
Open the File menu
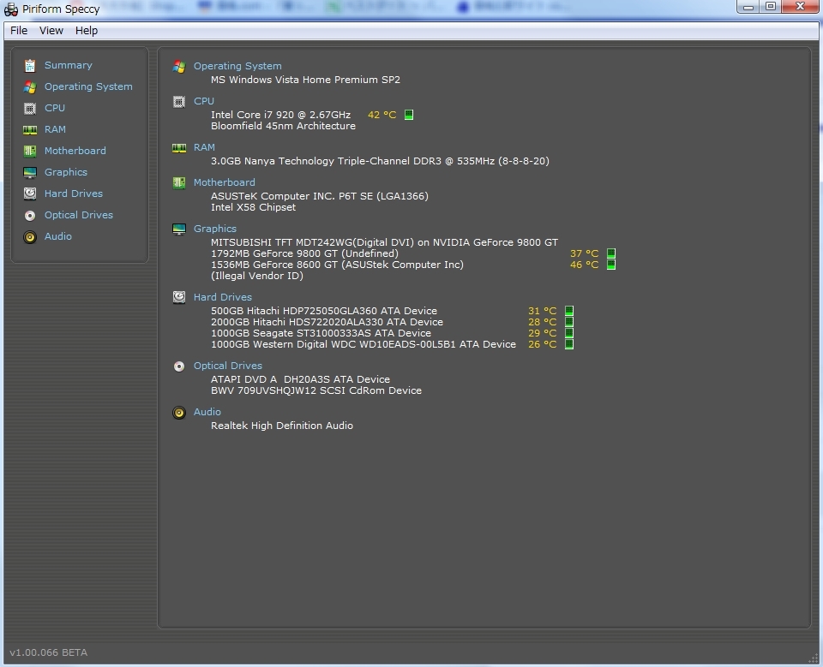[x=19, y=31]
